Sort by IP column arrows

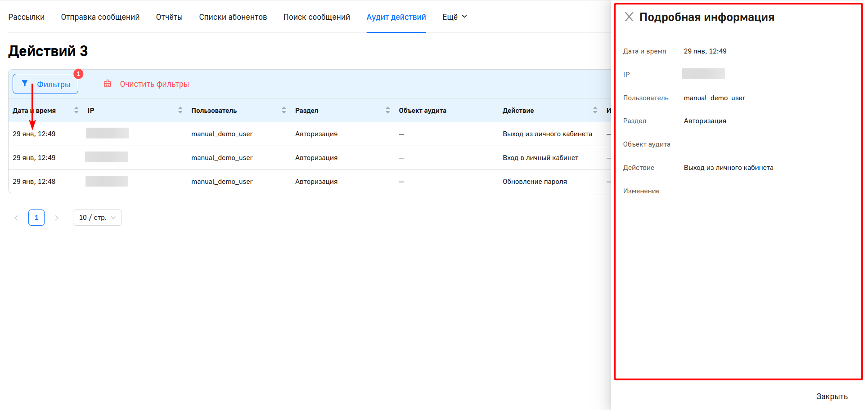pos(180,111)
